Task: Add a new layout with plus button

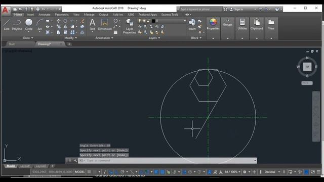Action: pos(52,166)
